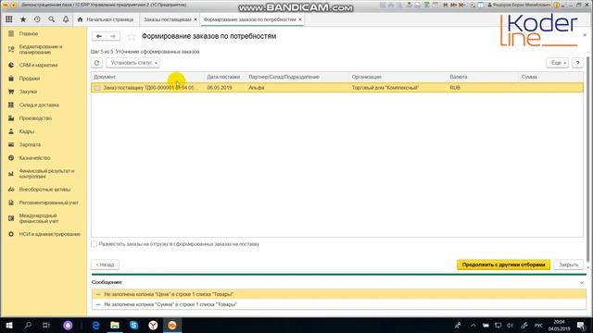593x333 pixels.
Task: Close the Заказы поставщикам tab
Action: pos(196,19)
